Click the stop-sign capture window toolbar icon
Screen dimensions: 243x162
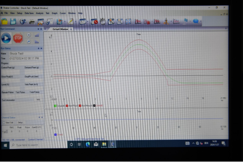click(x=94, y=21)
